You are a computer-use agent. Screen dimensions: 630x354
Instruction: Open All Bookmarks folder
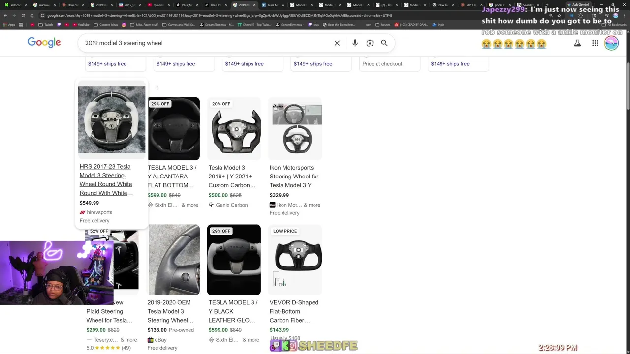(x=615, y=25)
